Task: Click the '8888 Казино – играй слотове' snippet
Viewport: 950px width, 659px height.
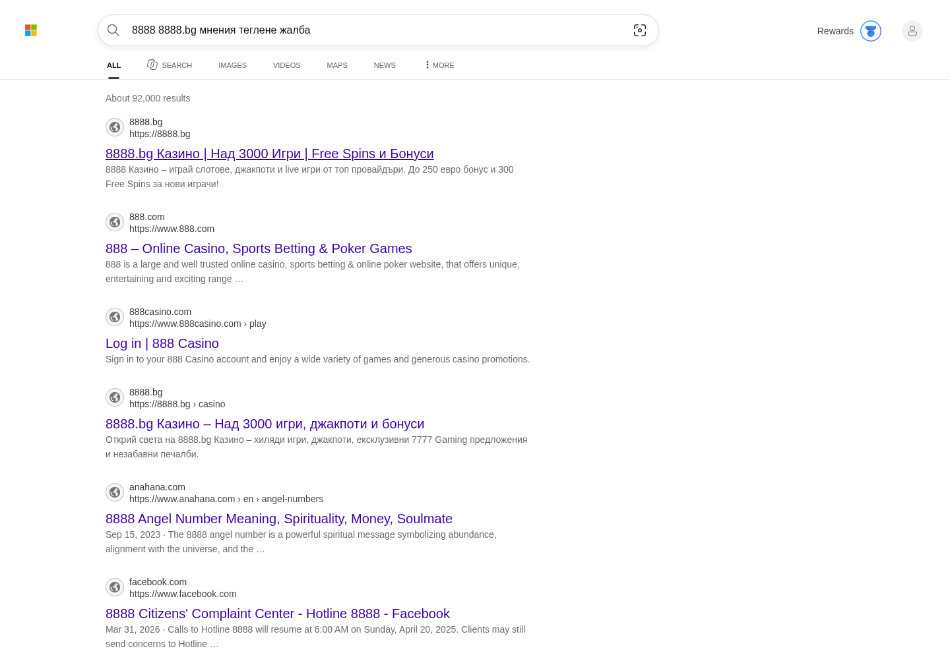Action: pyautogui.click(x=309, y=177)
